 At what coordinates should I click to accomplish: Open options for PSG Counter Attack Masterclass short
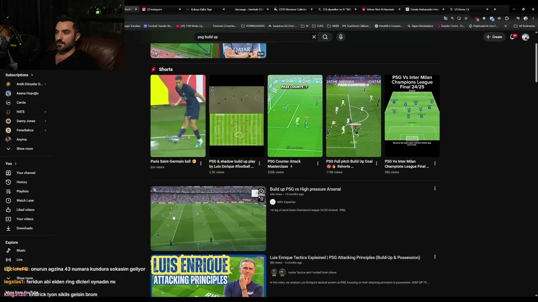coord(318,164)
